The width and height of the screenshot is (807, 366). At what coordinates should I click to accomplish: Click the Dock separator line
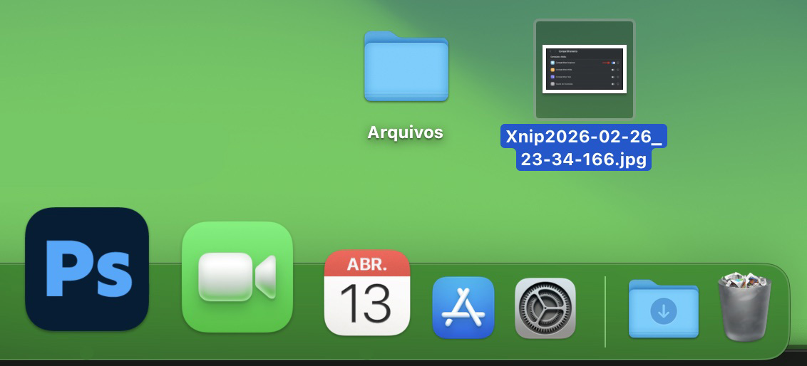tap(605, 312)
